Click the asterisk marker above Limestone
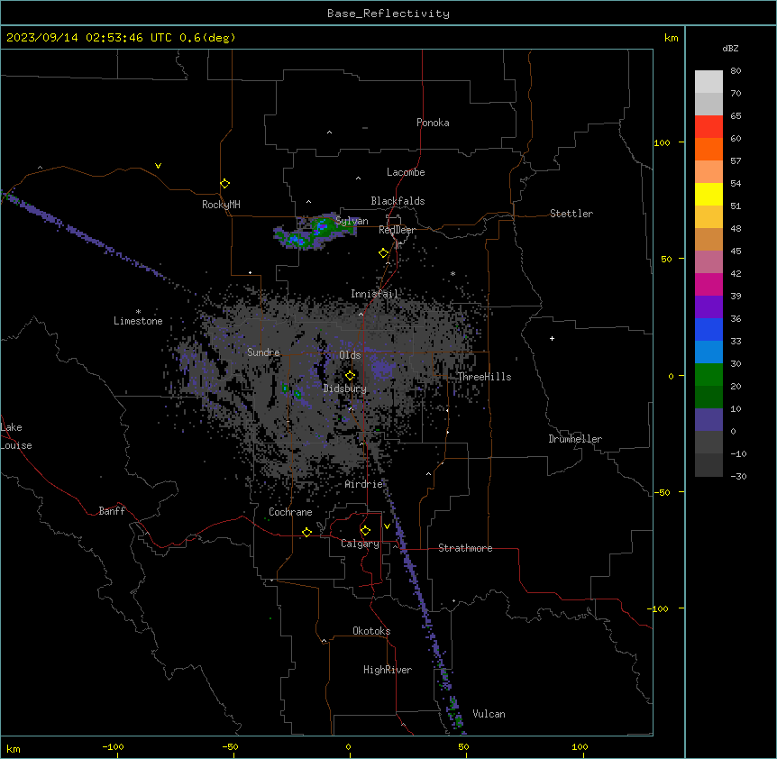The width and height of the screenshot is (777, 759). click(138, 312)
